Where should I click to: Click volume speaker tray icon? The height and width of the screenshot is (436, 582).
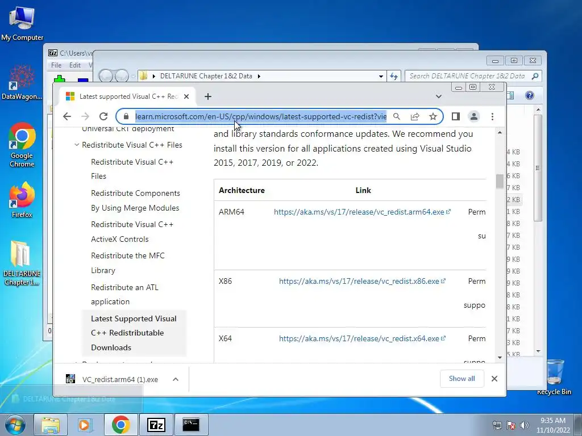524,425
